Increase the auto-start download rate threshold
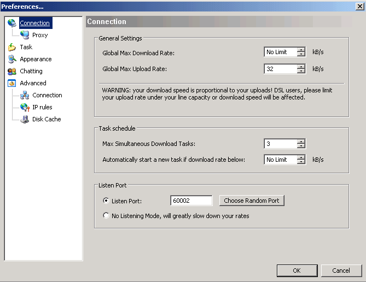This screenshot has width=366, height=282. [301, 157]
